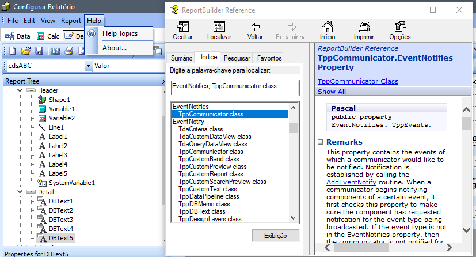Switch to the Pesquisar tab
Image resolution: width=476 pixels, height=257 pixels.
point(237,58)
